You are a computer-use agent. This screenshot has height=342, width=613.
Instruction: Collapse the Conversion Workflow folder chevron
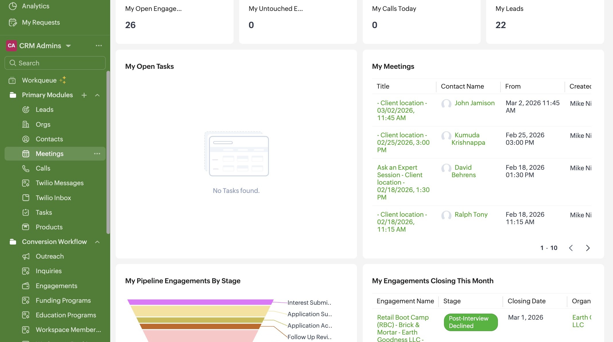point(97,242)
